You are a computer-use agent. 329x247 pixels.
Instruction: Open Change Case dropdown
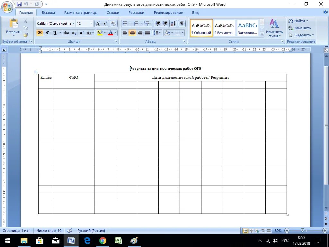(x=90, y=33)
